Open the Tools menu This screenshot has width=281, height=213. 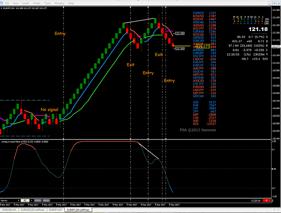point(48,3)
